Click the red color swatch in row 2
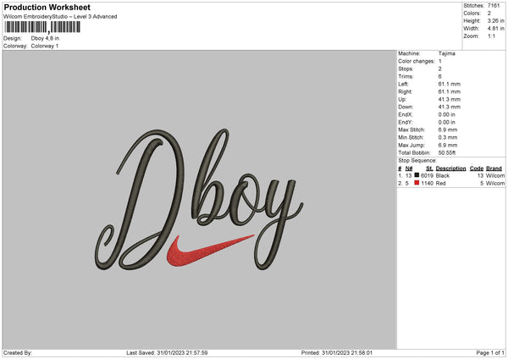The height and width of the screenshot is (359, 508). point(417,183)
